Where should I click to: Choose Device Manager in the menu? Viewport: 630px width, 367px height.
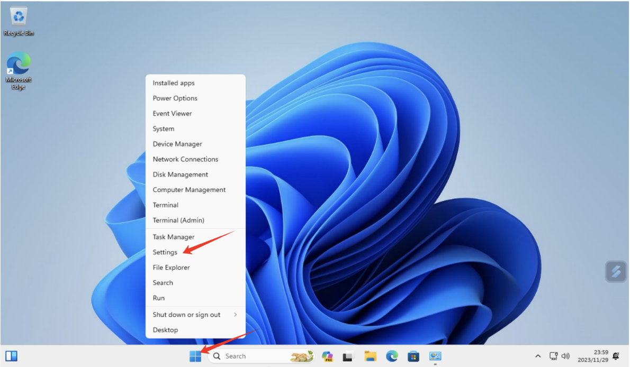coord(177,144)
